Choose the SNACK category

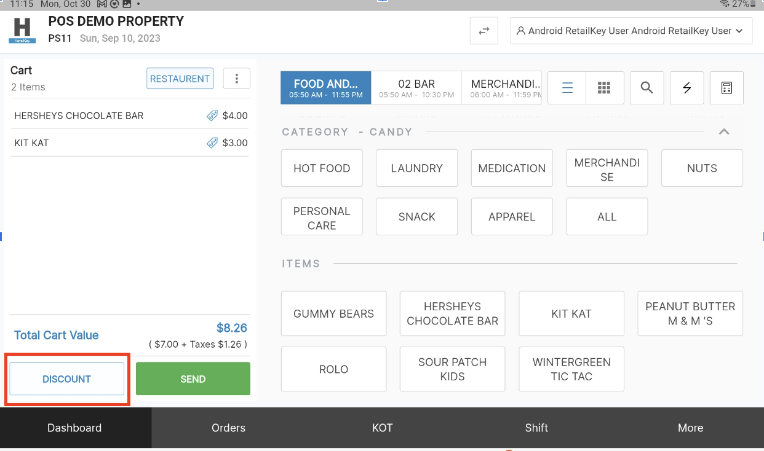point(416,216)
